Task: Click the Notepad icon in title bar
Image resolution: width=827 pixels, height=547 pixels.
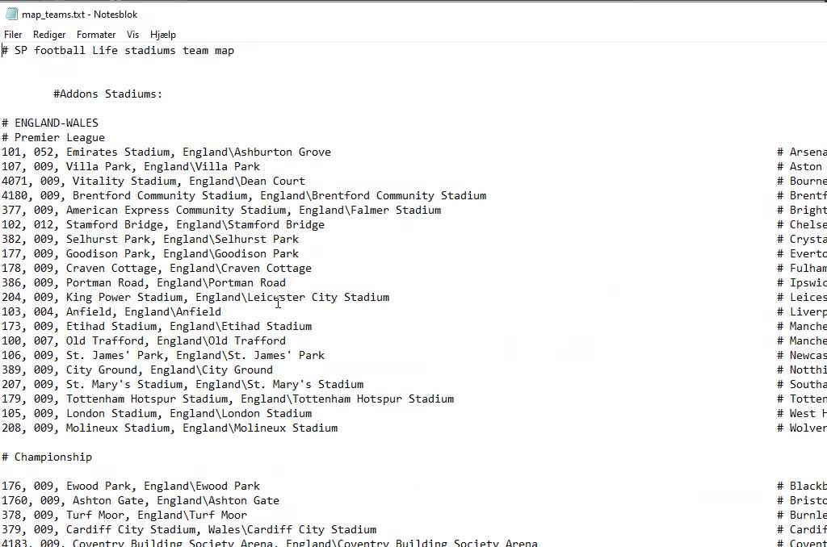Action: pos(11,14)
